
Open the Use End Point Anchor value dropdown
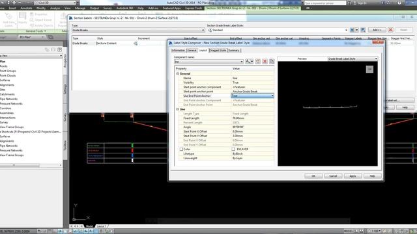point(272,96)
